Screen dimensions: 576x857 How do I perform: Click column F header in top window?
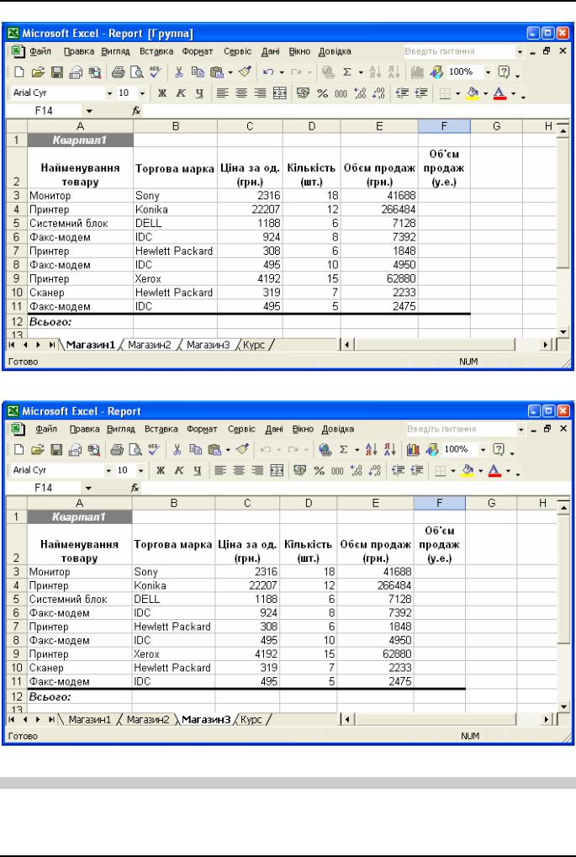coord(444,127)
